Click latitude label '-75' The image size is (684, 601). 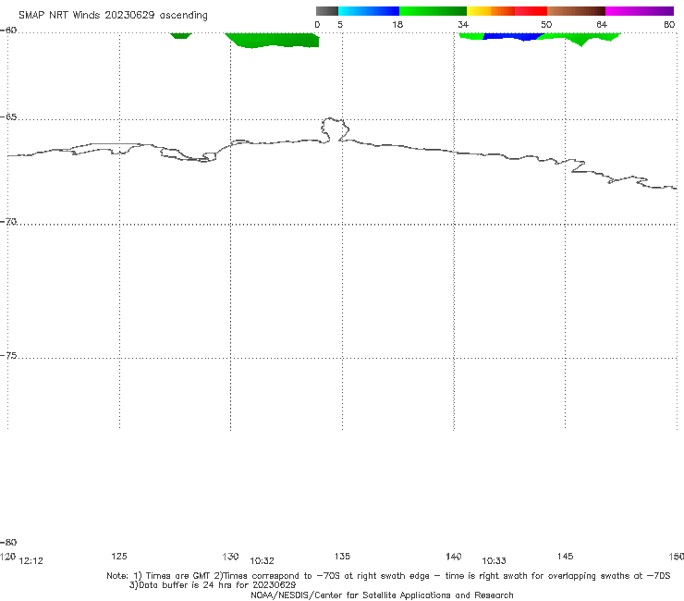(8, 355)
